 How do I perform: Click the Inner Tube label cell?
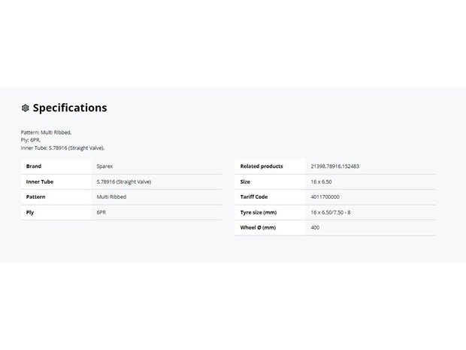(56, 182)
